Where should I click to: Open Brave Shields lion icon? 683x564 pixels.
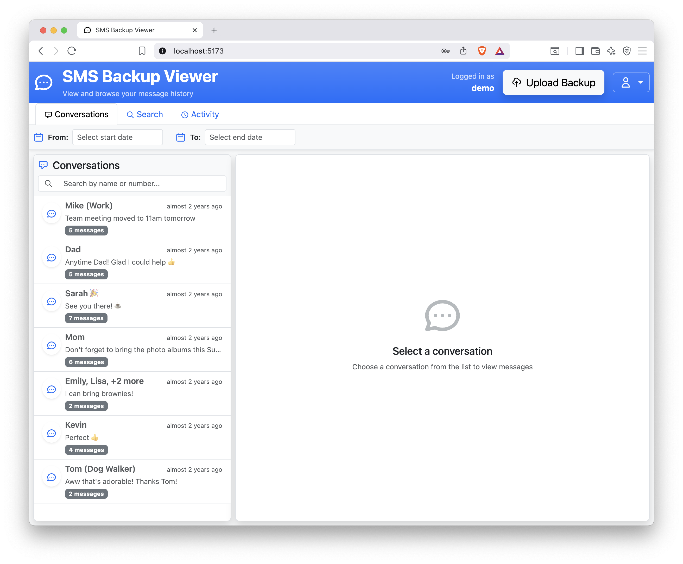pyautogui.click(x=482, y=51)
